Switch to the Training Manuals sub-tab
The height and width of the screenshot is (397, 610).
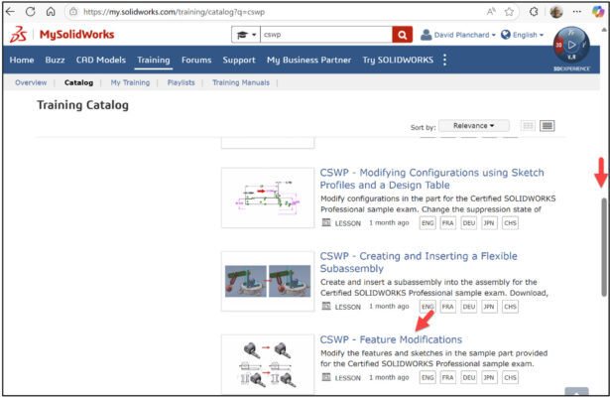pos(241,82)
